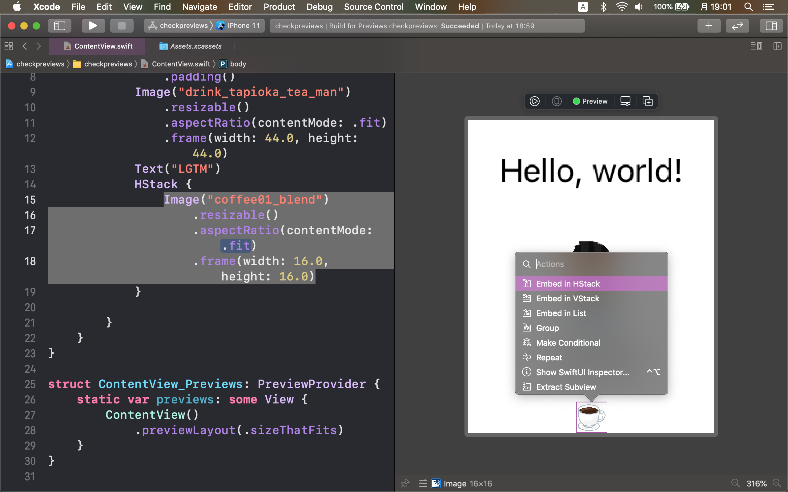This screenshot has height=492, width=788.
Task: Open the related items grid icon
Action: [x=9, y=46]
